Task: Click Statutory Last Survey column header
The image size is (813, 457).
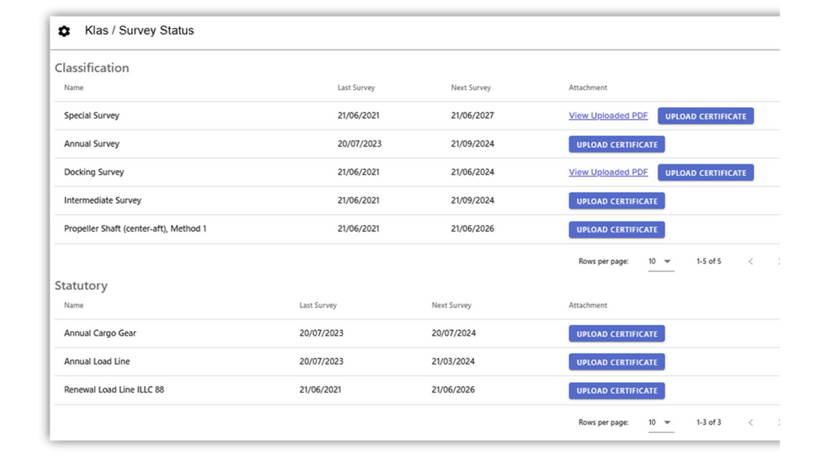Action: 318,305
